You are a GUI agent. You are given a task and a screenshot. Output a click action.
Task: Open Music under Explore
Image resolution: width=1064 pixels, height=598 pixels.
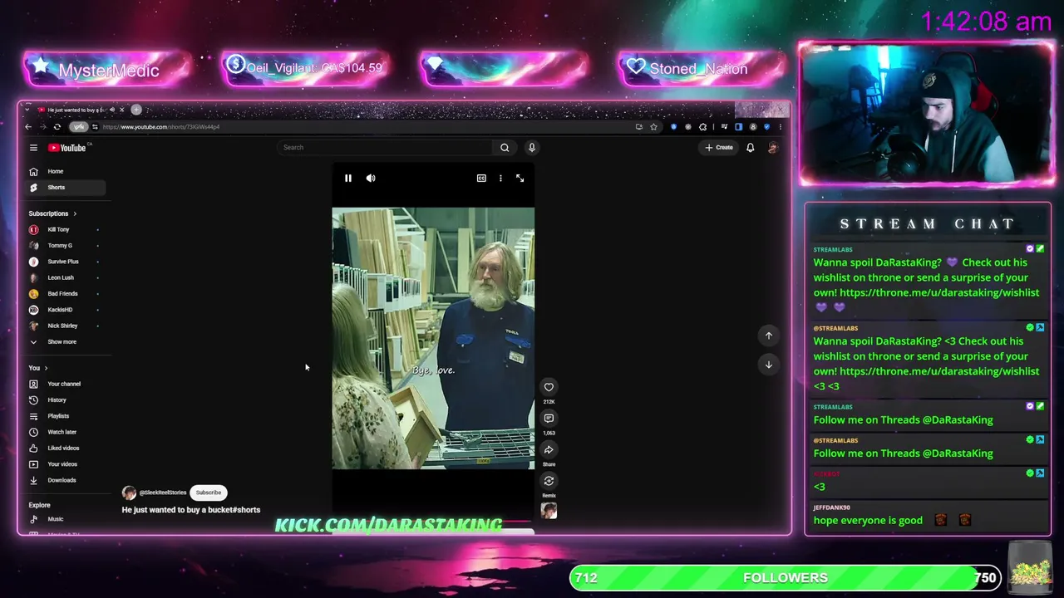coord(65,519)
